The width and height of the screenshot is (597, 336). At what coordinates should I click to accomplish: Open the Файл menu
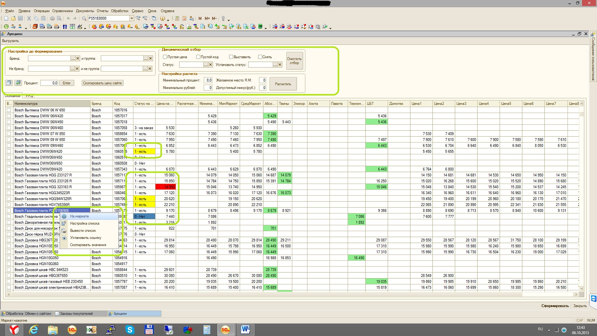[x=9, y=11]
